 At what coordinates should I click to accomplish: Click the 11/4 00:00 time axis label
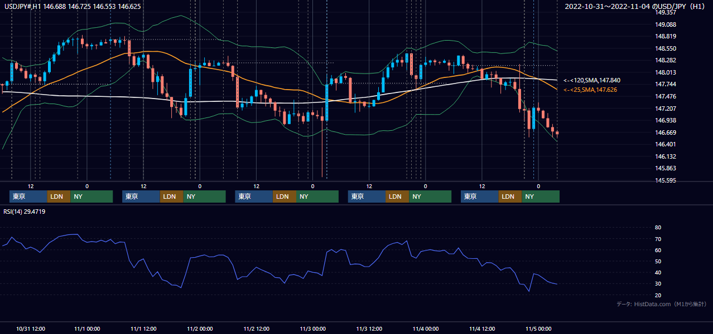[x=426, y=328]
